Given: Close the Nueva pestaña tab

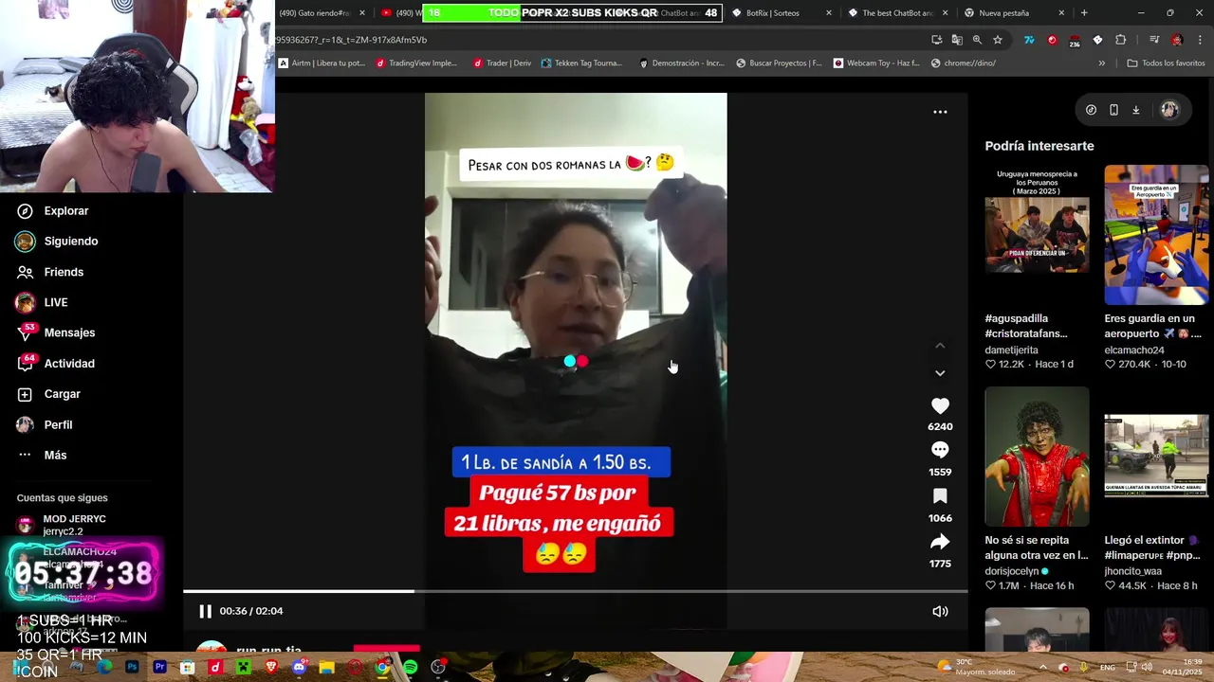Looking at the screenshot, I should (1061, 13).
